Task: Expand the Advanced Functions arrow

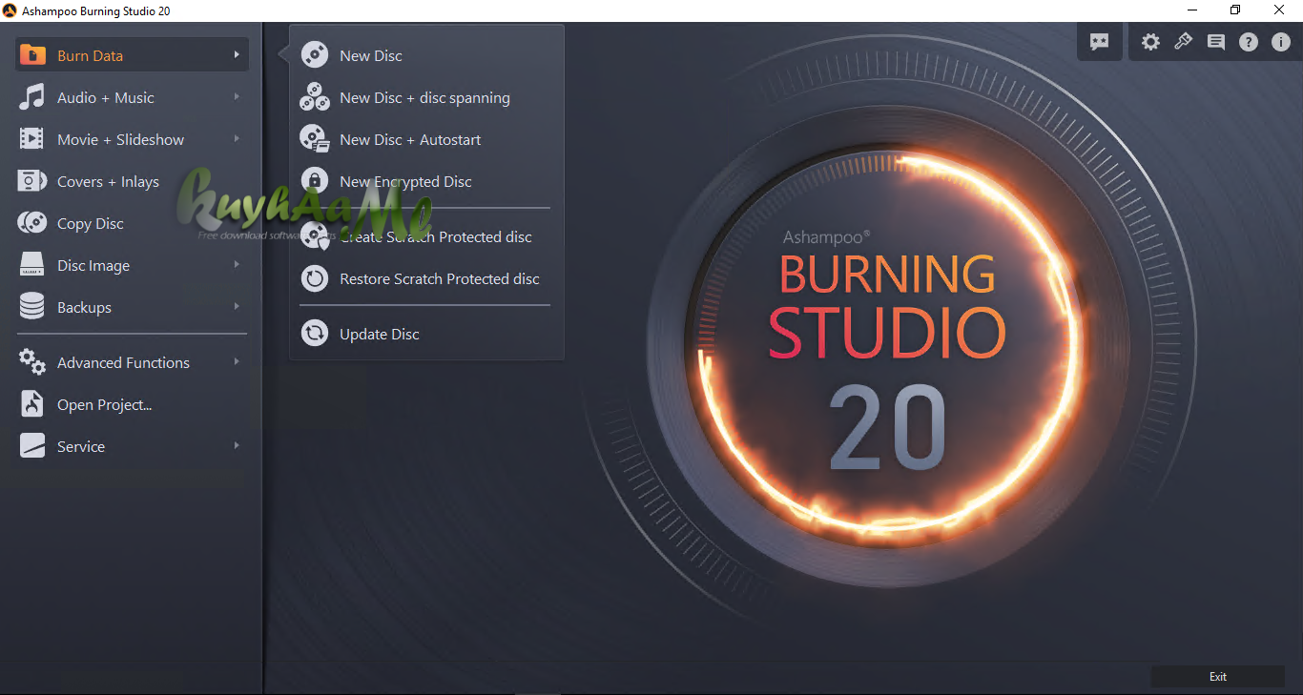Action: [236, 361]
